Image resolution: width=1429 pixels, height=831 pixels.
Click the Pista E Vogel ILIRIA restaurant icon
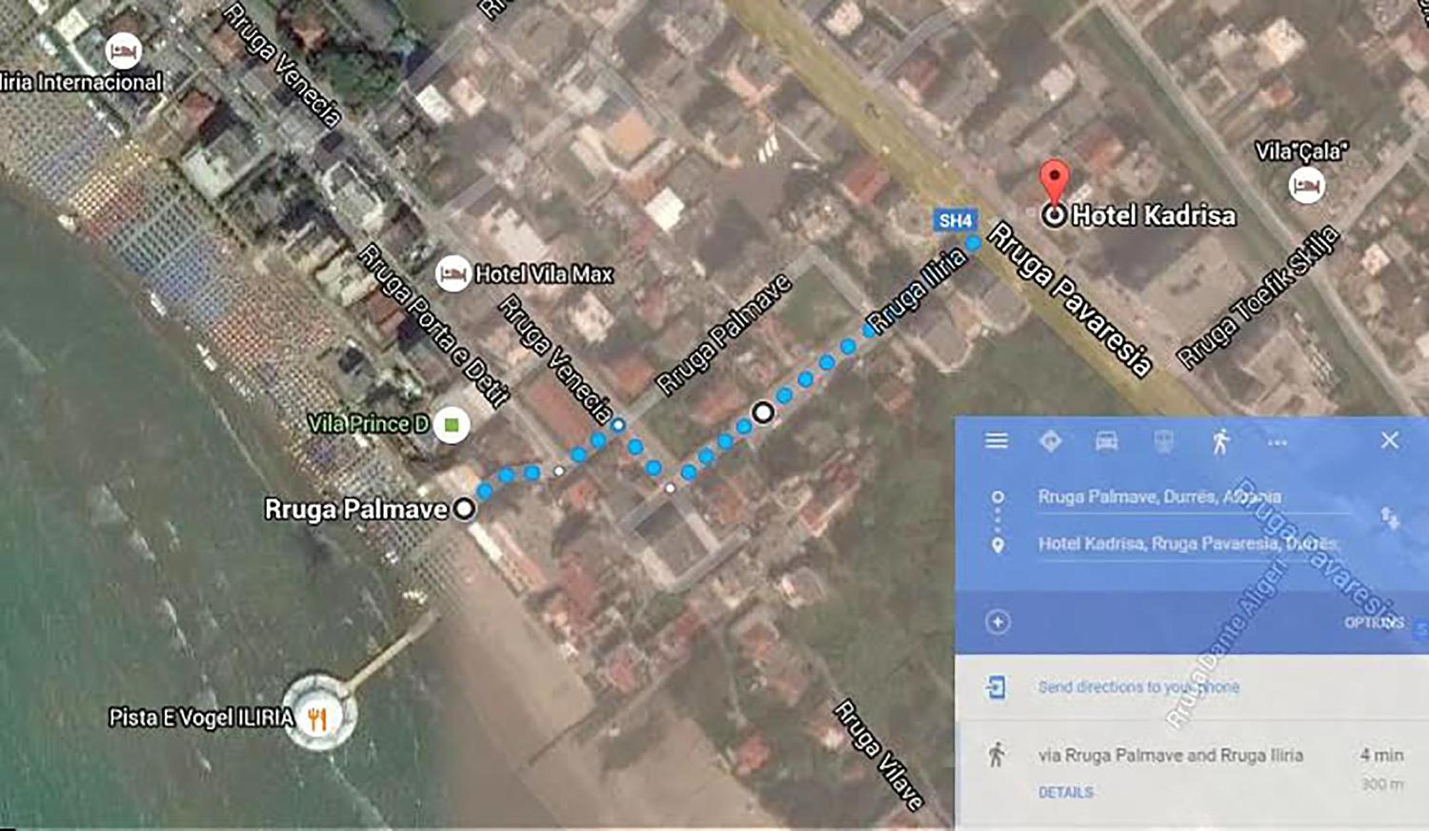tap(319, 718)
